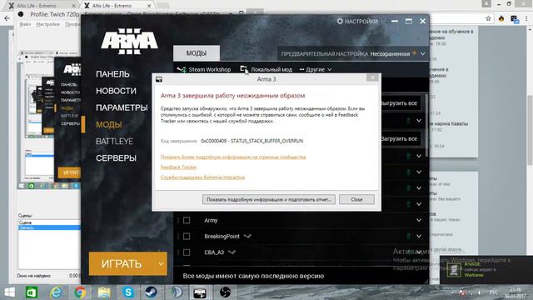Click the Army mod name
Screen dimensions: 533x300
coord(211,220)
